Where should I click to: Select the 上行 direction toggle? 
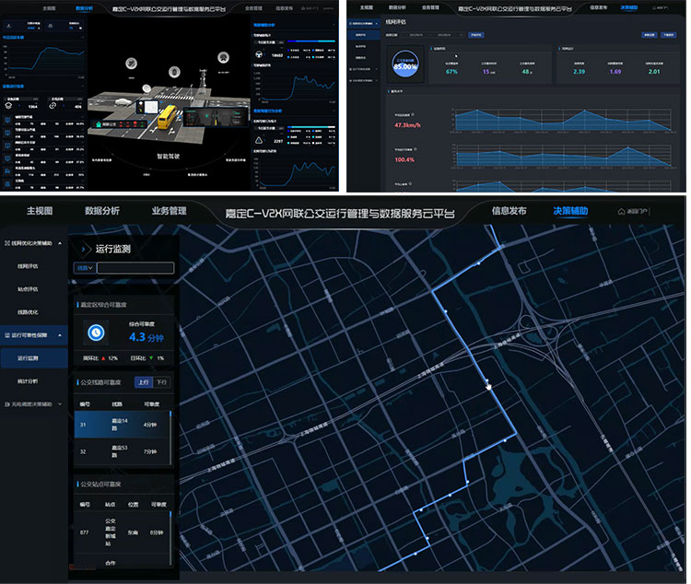click(142, 381)
